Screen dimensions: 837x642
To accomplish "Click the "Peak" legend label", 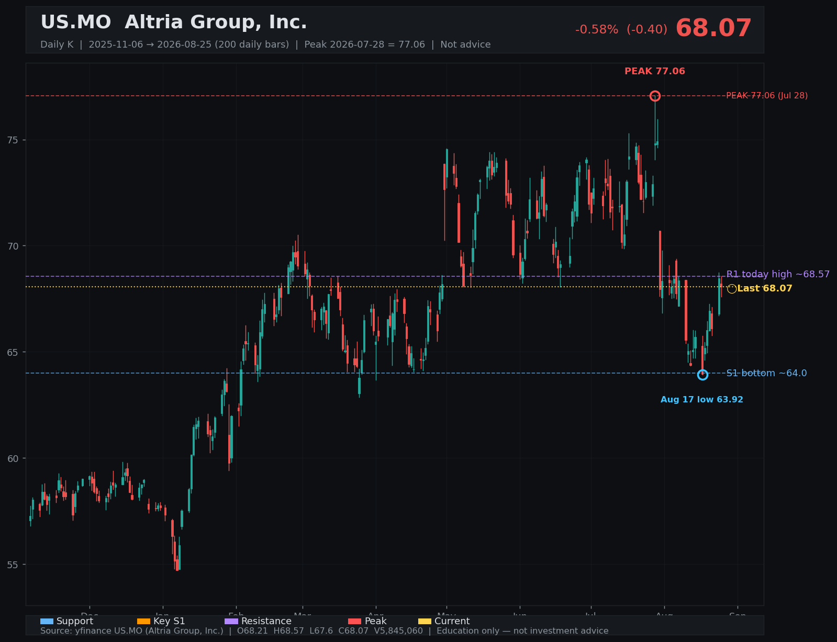I will coord(376,621).
